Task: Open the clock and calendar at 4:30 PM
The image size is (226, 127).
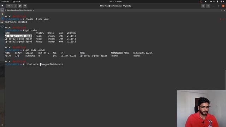Action: pyautogui.click(x=115, y=1)
